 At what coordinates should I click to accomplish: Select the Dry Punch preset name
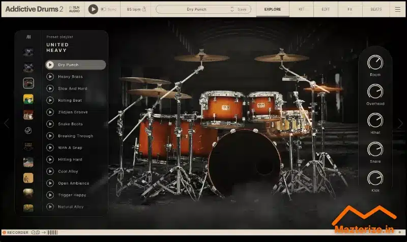[68, 65]
